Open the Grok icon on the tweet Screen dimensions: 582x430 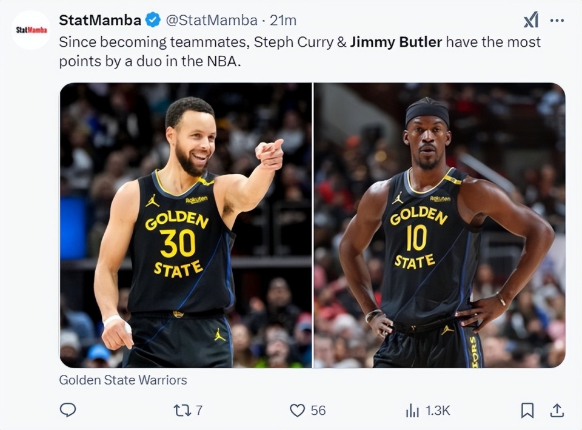(530, 21)
